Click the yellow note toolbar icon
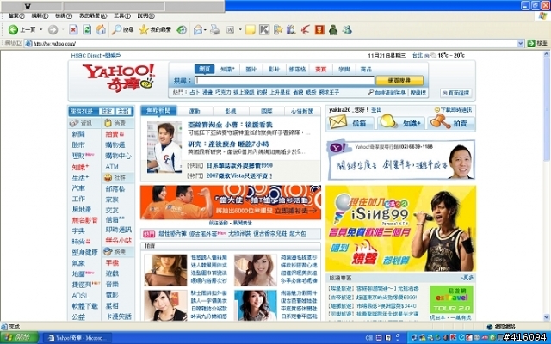This screenshot has width=551, height=344. (x=251, y=30)
